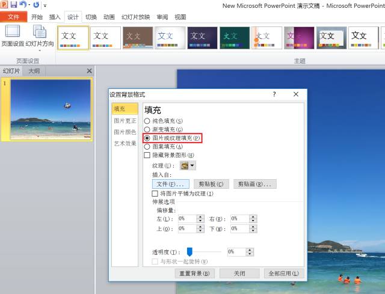This screenshot has width=385, height=294.
Task: Switch to the 开始 Home tab
Action: coord(37,17)
